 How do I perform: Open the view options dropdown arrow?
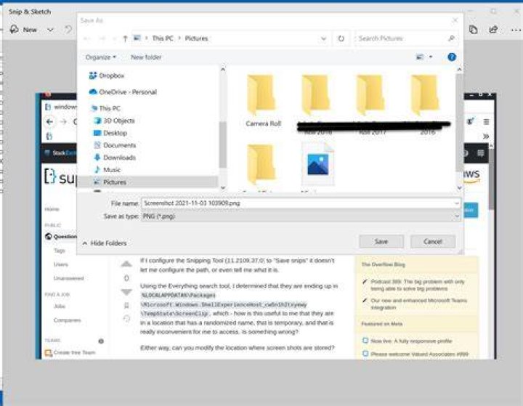click(x=431, y=57)
